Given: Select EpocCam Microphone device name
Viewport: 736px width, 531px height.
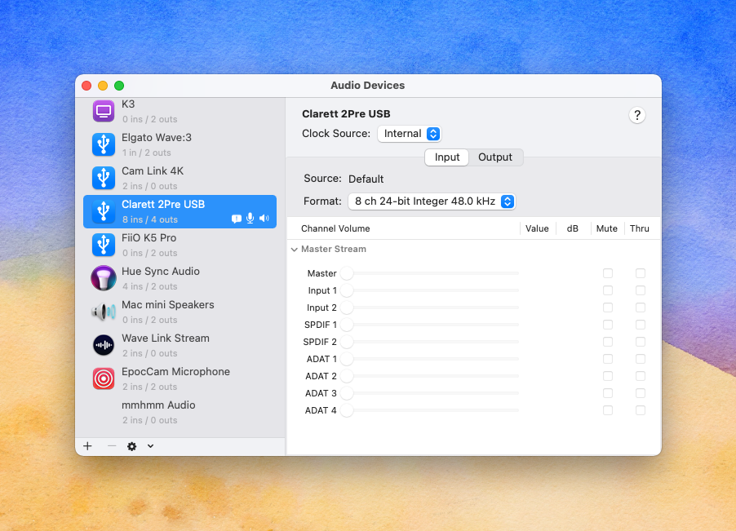Looking at the screenshot, I should pyautogui.click(x=175, y=371).
